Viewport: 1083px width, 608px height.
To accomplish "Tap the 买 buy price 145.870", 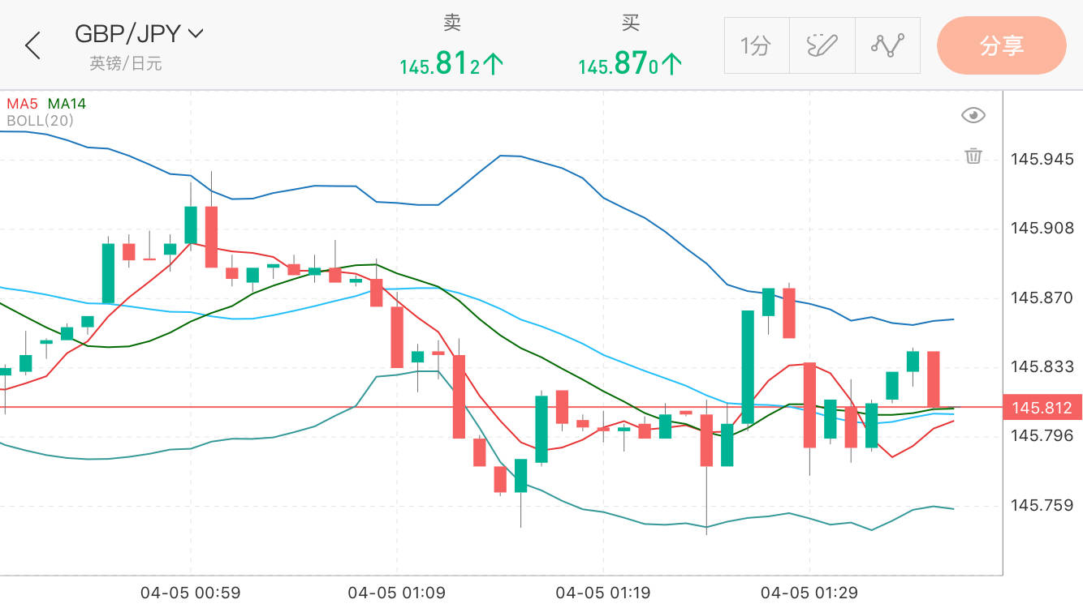I will pos(619,64).
